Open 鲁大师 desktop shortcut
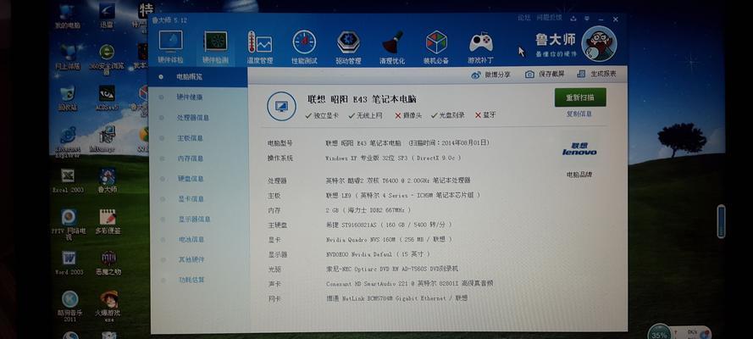 click(x=107, y=180)
